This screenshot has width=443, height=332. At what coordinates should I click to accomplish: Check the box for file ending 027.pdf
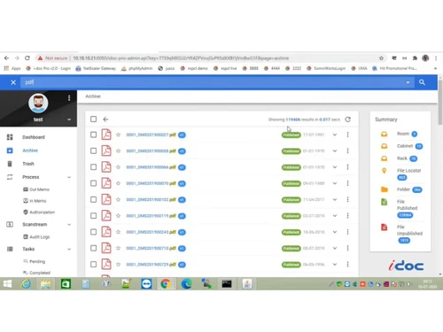point(93,135)
